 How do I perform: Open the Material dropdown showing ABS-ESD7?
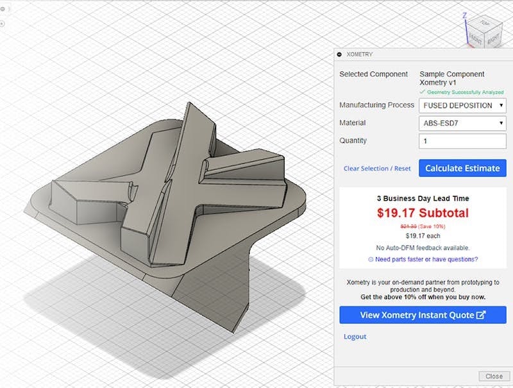462,123
